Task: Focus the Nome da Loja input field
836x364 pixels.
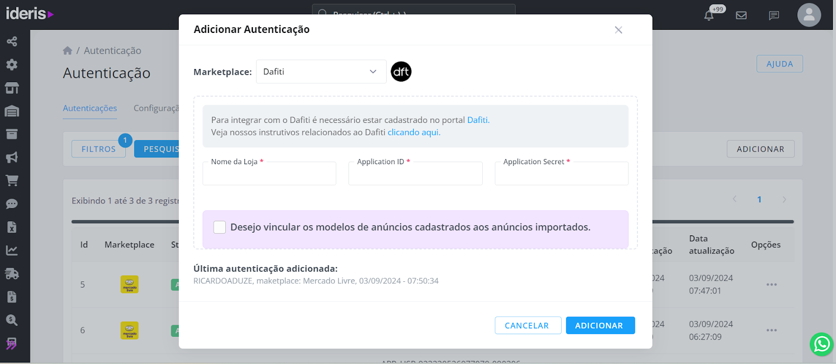Action: [x=269, y=174]
